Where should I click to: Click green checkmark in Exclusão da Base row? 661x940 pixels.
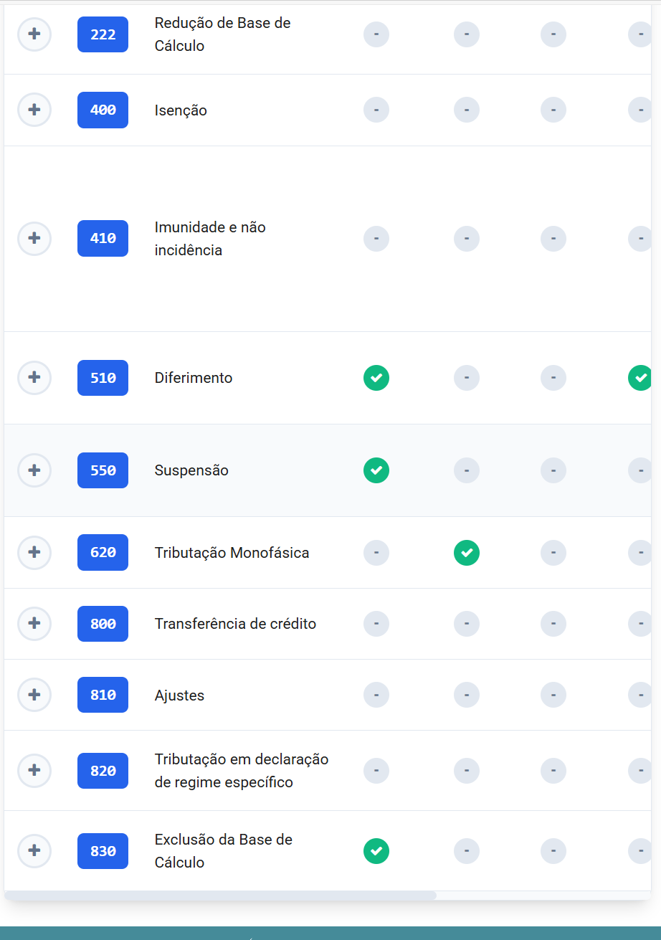tap(376, 851)
